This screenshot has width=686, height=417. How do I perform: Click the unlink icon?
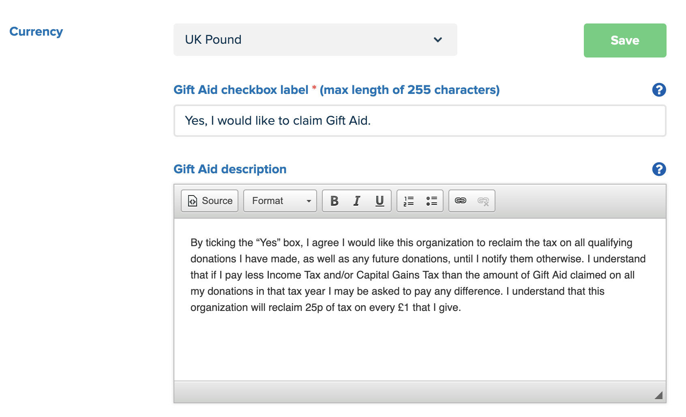coord(483,201)
